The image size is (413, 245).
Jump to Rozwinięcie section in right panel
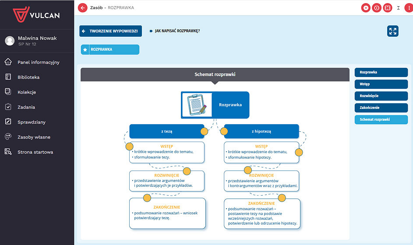[381, 96]
